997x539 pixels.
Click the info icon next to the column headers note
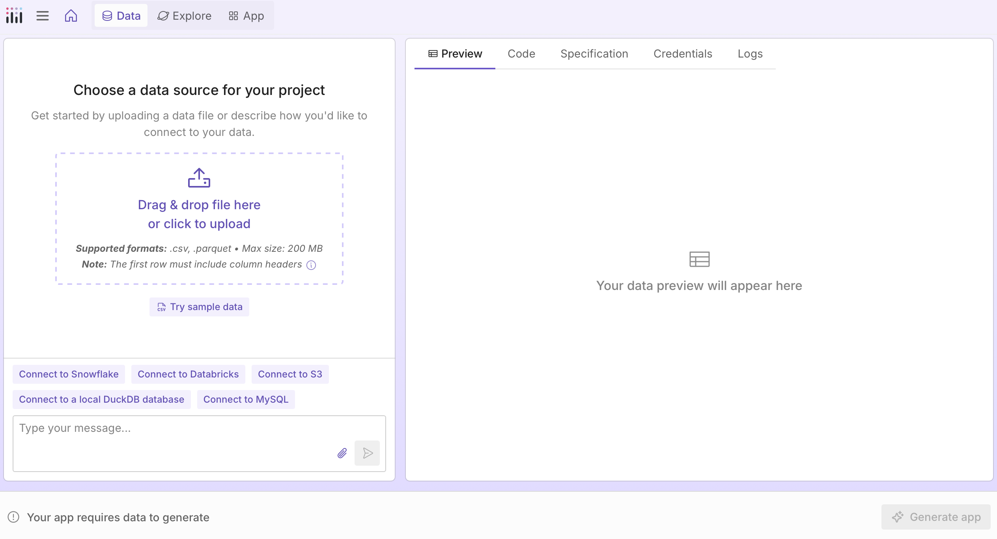311,265
